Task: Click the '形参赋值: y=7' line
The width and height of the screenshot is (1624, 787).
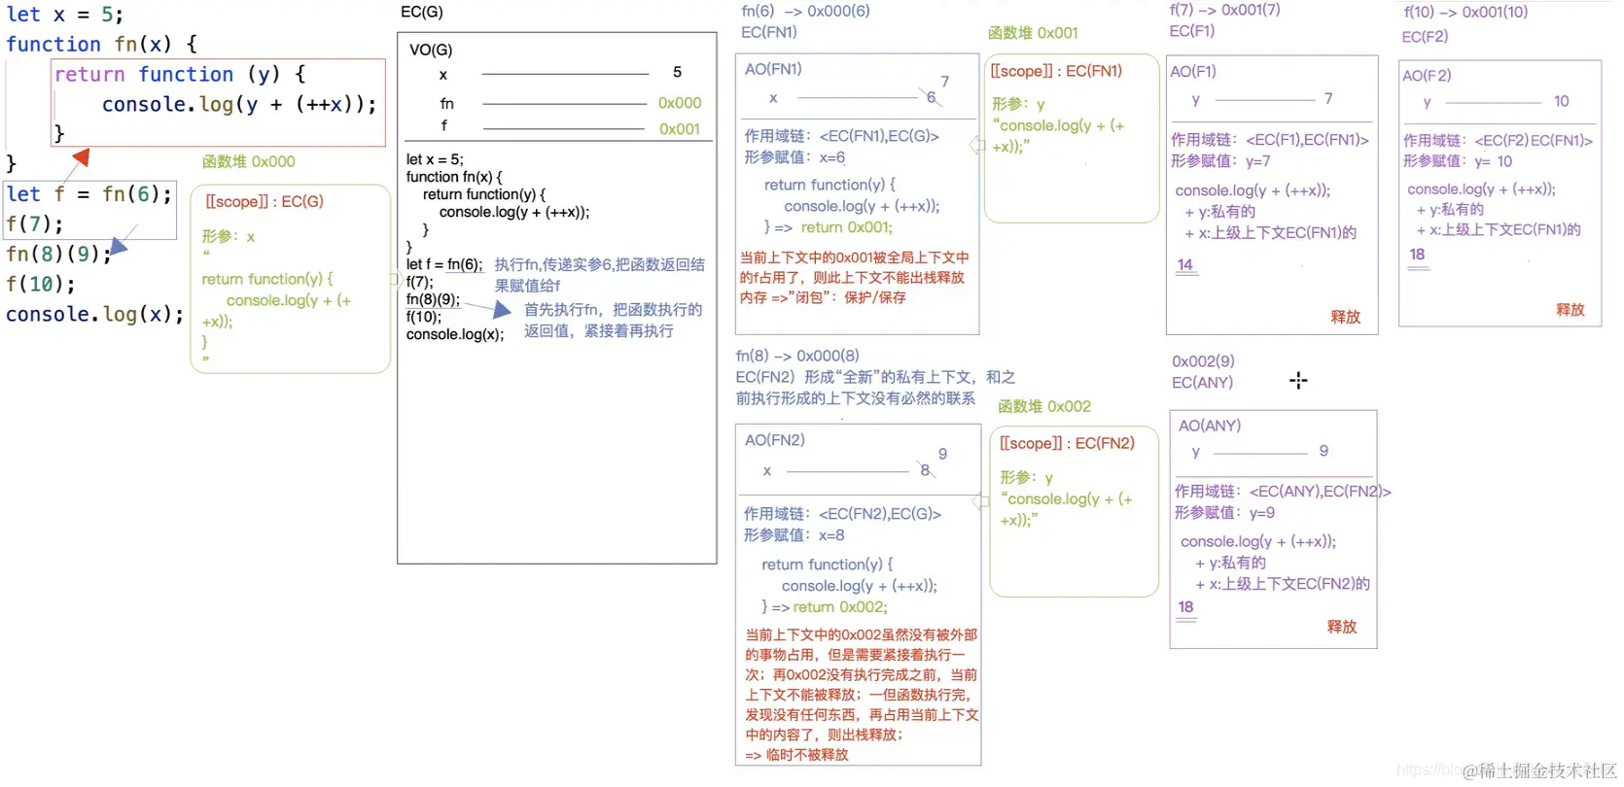Action: coord(1220,161)
